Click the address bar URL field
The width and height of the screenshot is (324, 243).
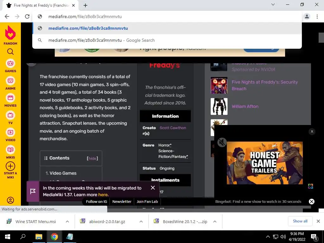[167, 16]
